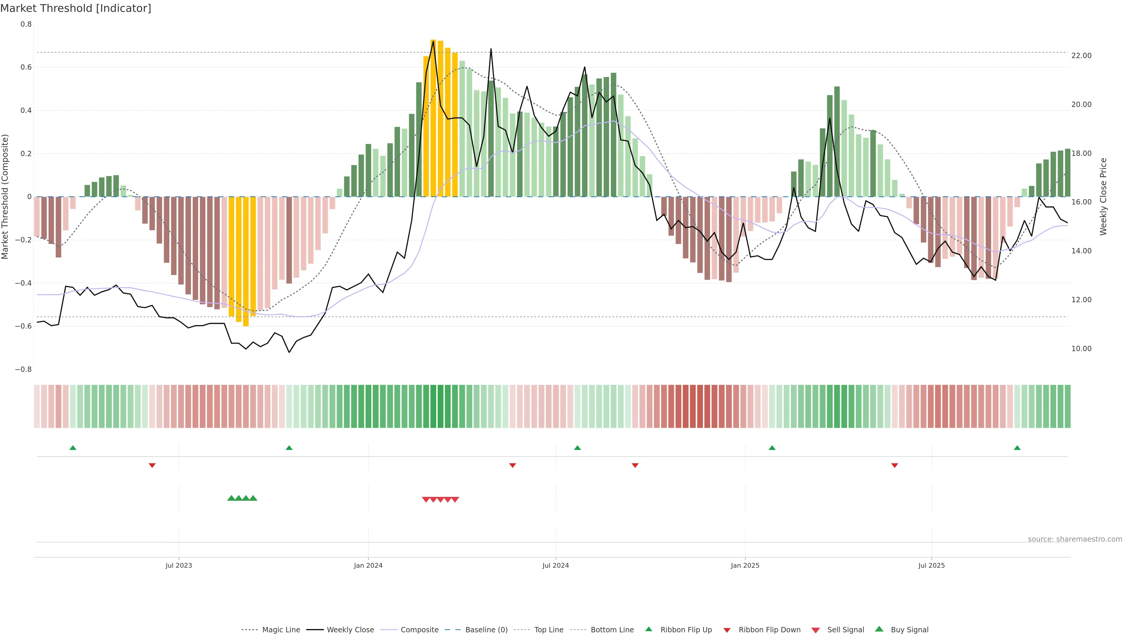This screenshot has height=640, width=1137.
Task: Click the Jan 2024 axis label
Action: (x=368, y=565)
